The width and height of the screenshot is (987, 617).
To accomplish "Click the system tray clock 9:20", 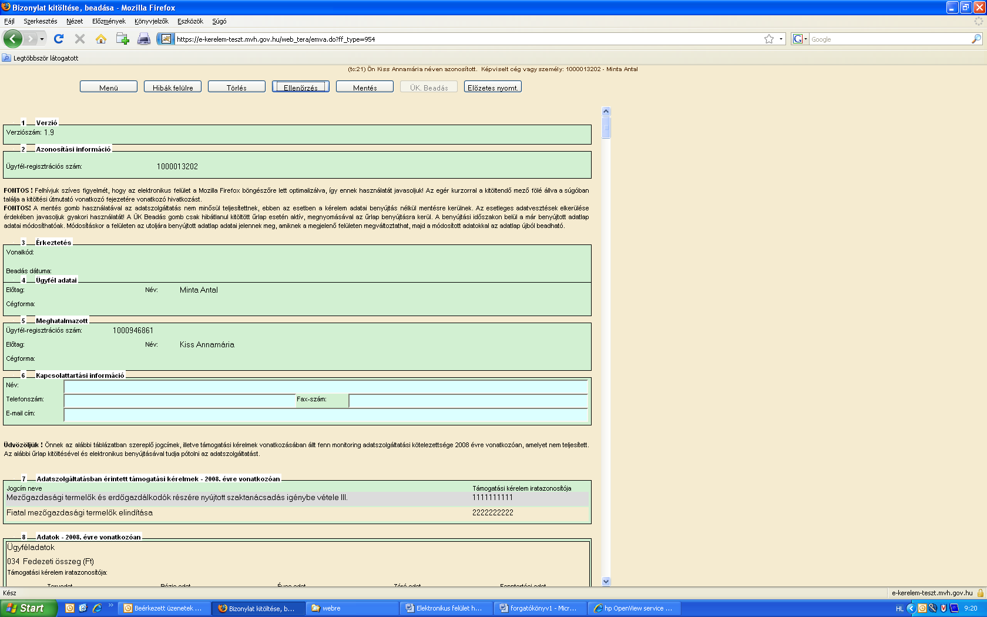I will coord(971,609).
